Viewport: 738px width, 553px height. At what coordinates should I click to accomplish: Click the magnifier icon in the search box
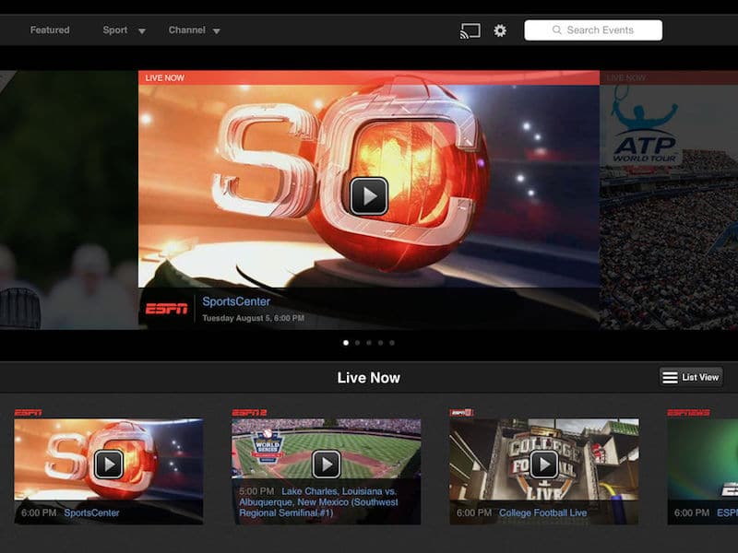(557, 30)
